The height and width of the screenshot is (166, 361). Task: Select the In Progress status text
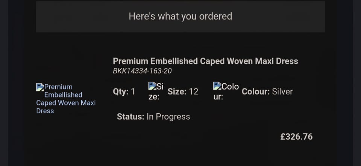pyautogui.click(x=168, y=117)
